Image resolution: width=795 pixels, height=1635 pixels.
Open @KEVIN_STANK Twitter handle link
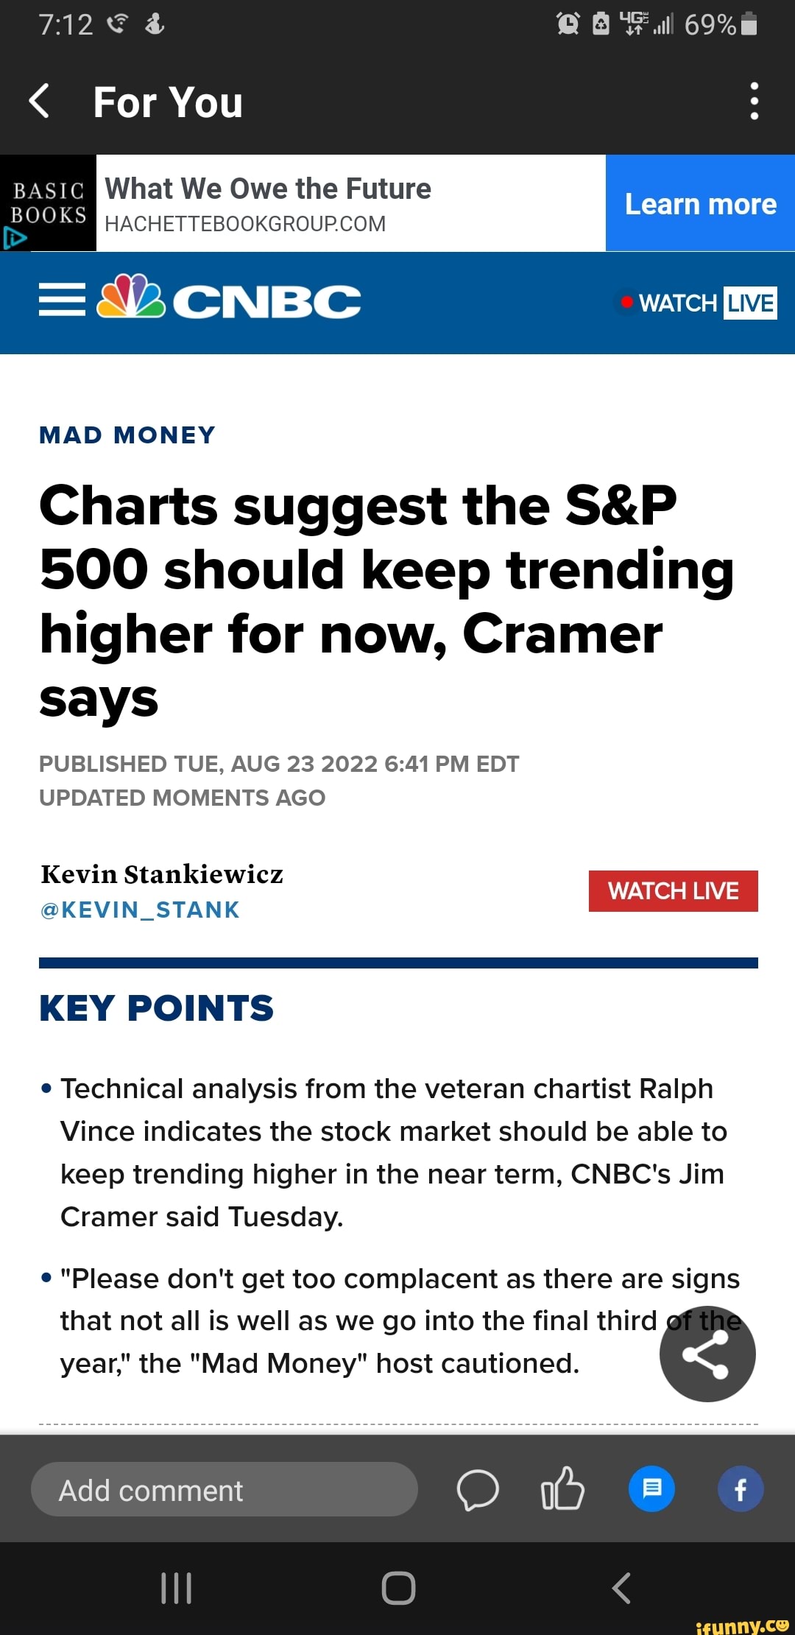click(140, 910)
